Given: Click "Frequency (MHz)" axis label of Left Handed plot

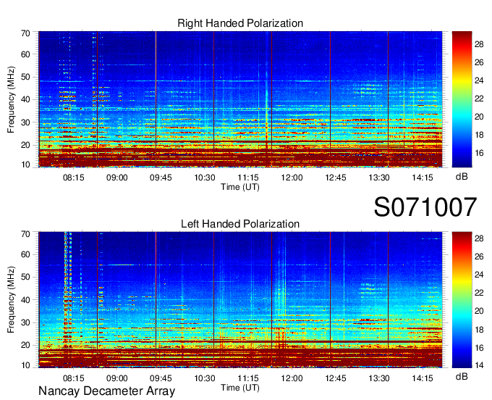Looking at the screenshot, I should click(x=11, y=300).
